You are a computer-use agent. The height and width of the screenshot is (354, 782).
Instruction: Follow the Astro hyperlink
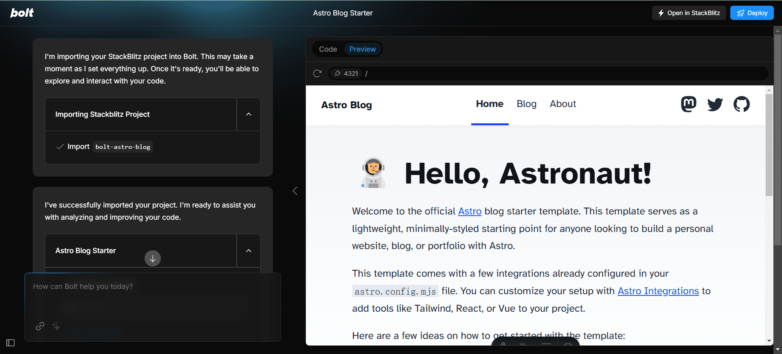pos(470,211)
